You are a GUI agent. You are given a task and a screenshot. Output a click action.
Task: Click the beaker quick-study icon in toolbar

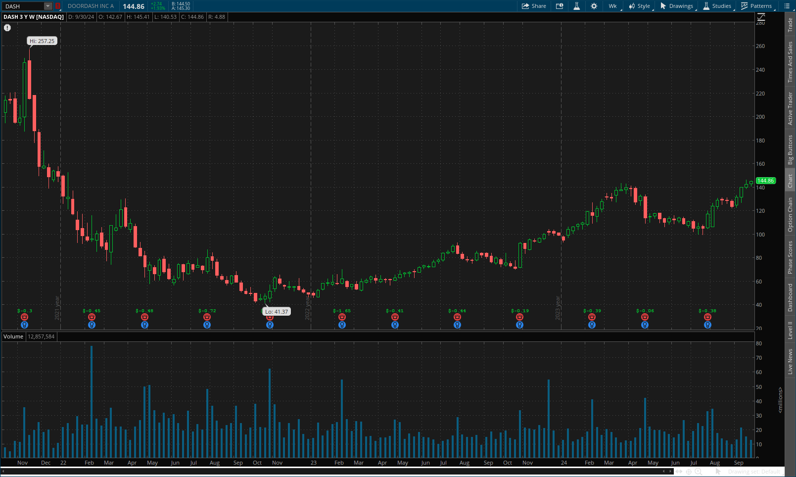point(576,6)
